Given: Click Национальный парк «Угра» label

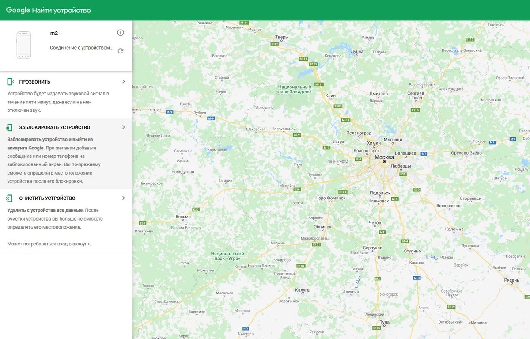Looking at the screenshot, I should [x=227, y=256].
